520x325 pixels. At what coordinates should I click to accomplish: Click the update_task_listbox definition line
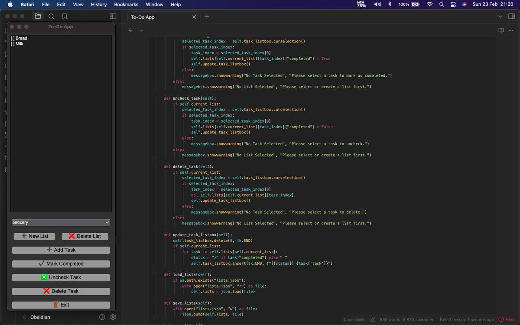(x=198, y=234)
